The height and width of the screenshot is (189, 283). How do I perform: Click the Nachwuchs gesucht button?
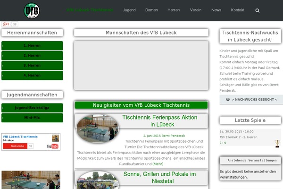coord(251,100)
